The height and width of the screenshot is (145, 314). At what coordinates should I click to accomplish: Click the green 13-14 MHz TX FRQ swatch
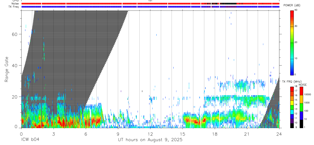(292, 107)
